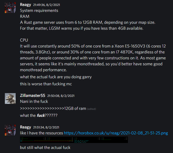Click the message ending with six question marks
The height and width of the screenshot is (153, 173).
tap(39, 115)
